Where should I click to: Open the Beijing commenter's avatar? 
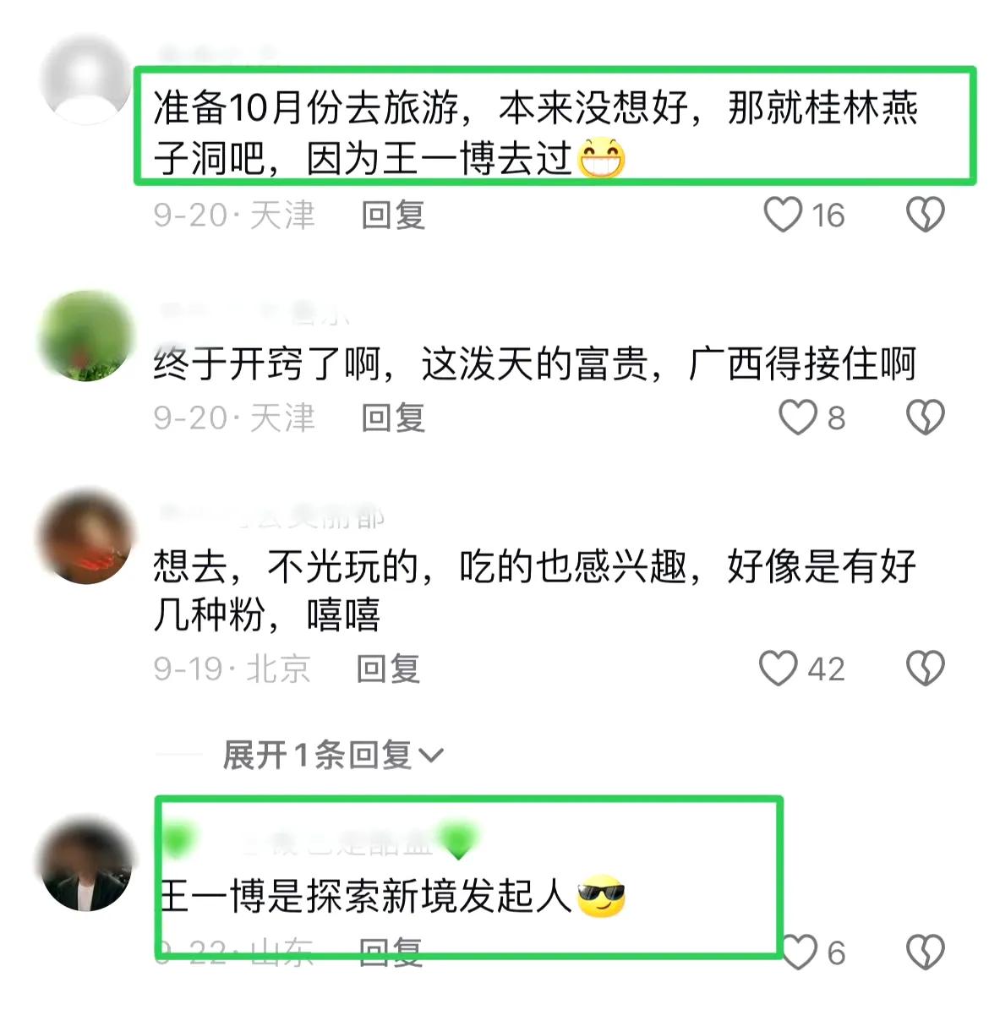(x=86, y=538)
